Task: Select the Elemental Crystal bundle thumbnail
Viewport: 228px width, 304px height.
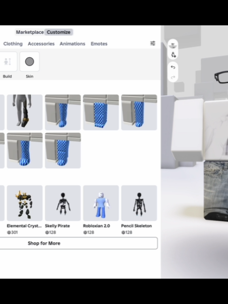Action: coord(24,203)
